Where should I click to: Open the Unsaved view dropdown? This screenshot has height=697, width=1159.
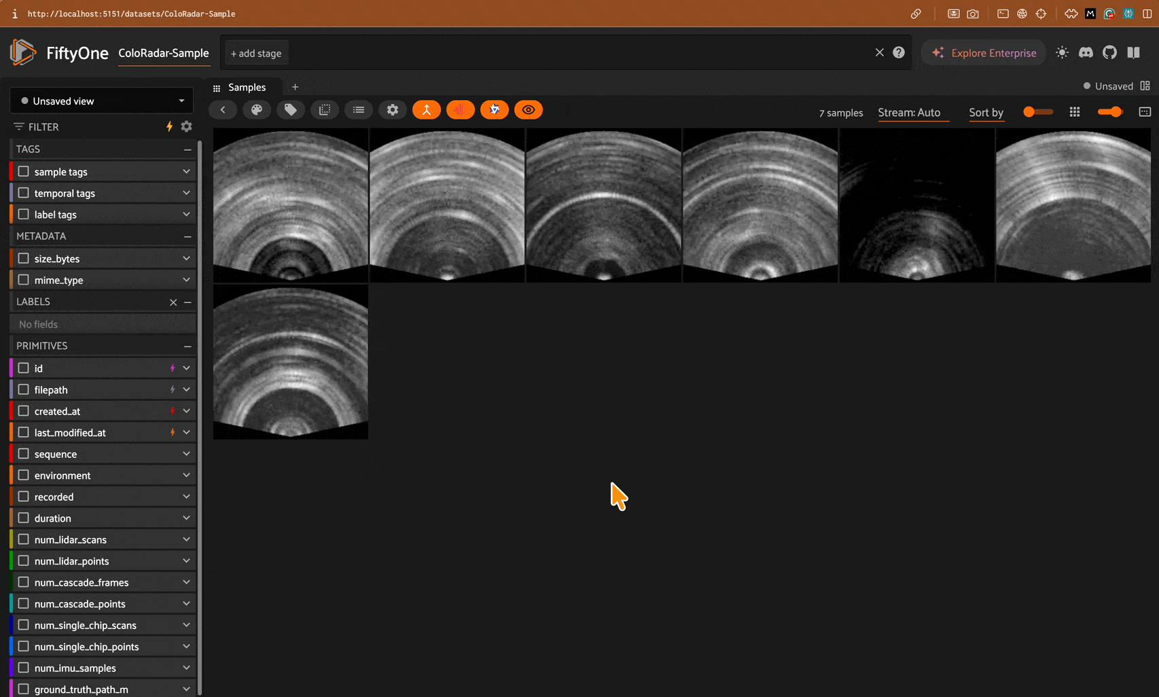pos(101,101)
